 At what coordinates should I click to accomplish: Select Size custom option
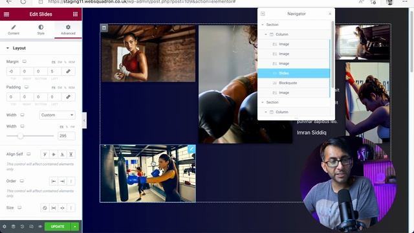(x=71, y=208)
